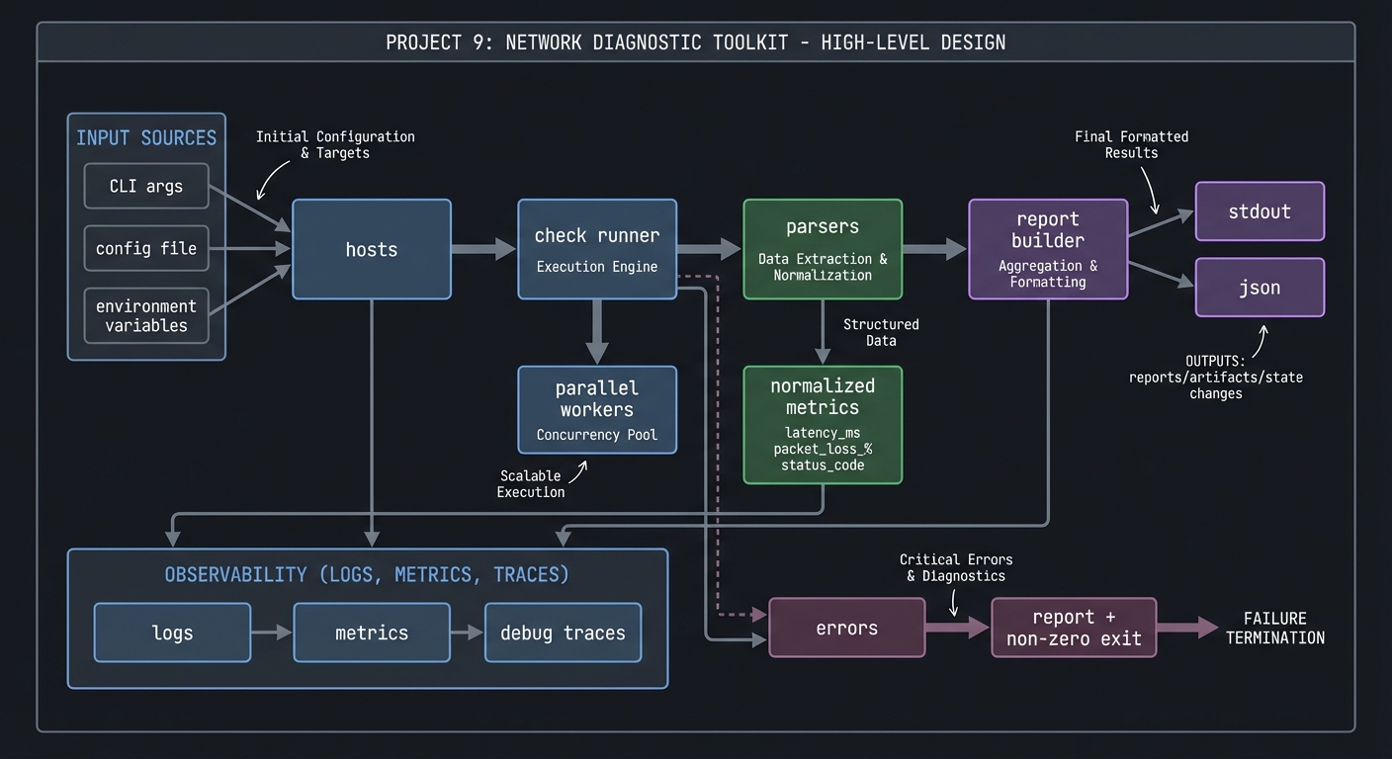Click the CLI args entry
This screenshot has width=1392, height=759.
pyautogui.click(x=145, y=186)
